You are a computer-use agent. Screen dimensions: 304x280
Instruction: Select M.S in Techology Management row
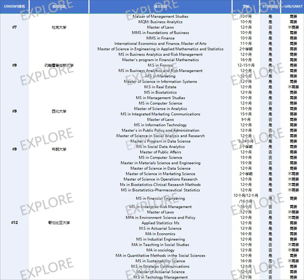click(x=160, y=277)
